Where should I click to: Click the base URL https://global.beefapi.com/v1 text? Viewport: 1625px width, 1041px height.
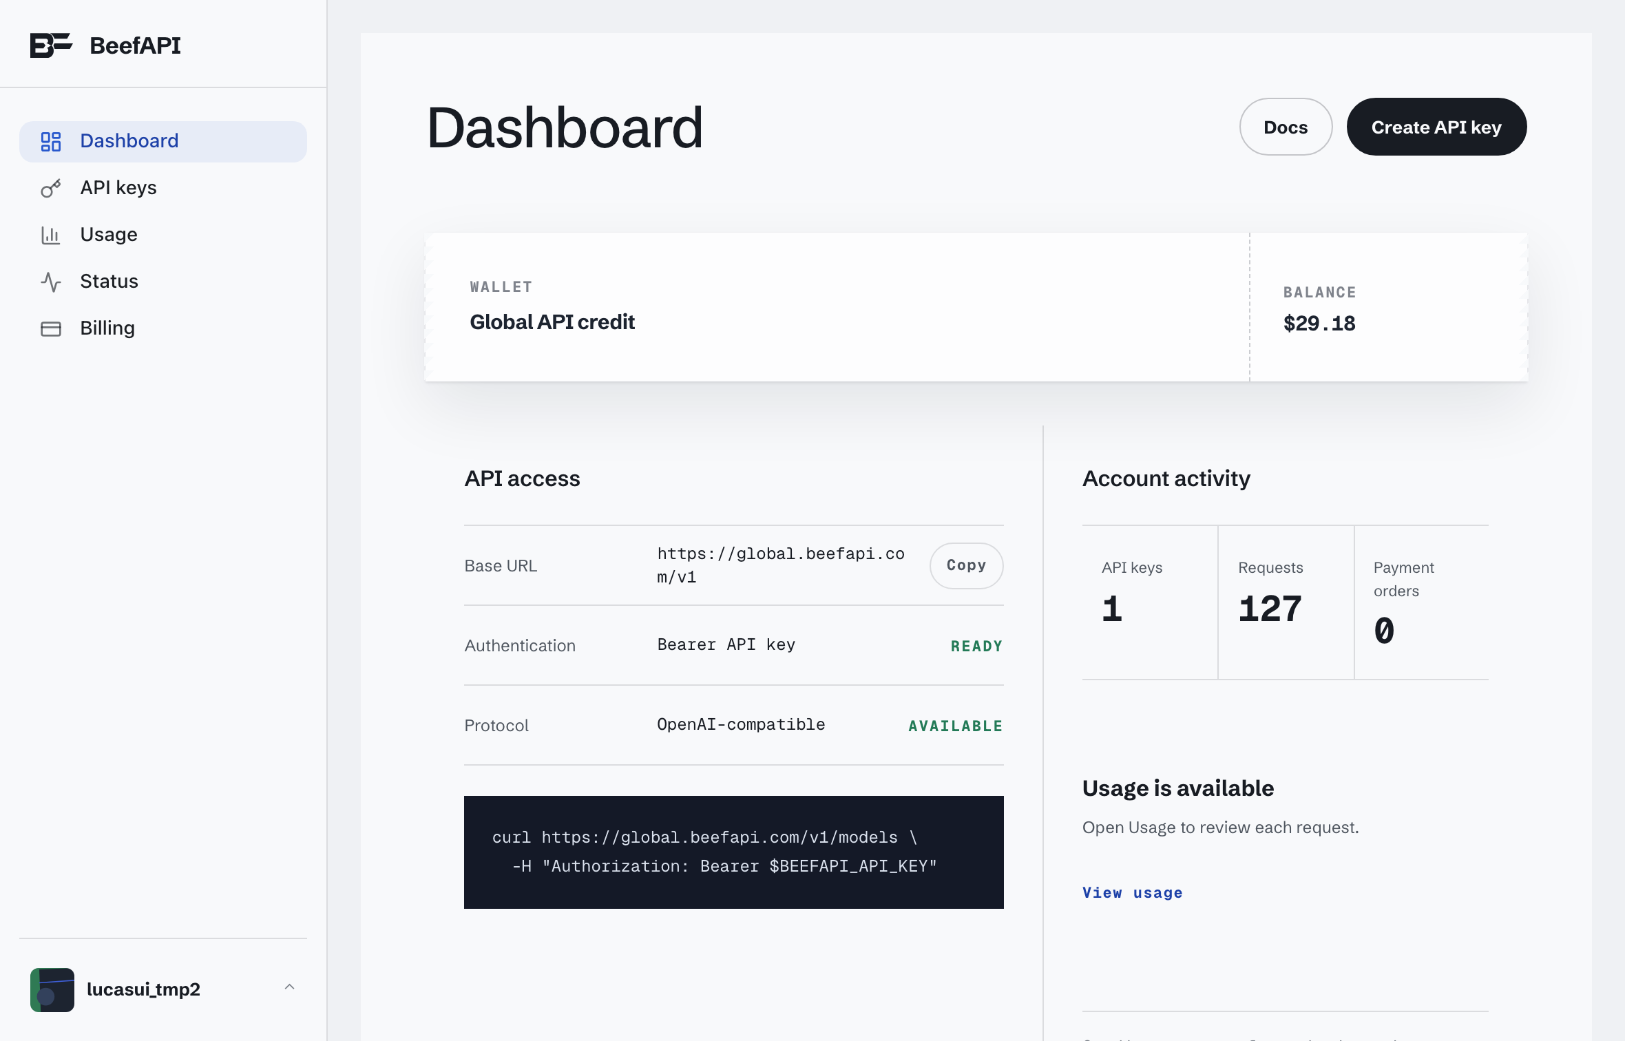click(x=781, y=565)
